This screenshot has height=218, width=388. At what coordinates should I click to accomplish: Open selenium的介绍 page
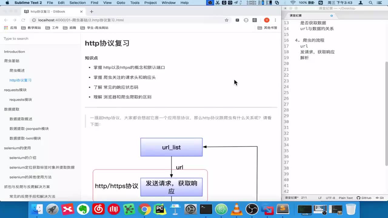click(23, 157)
